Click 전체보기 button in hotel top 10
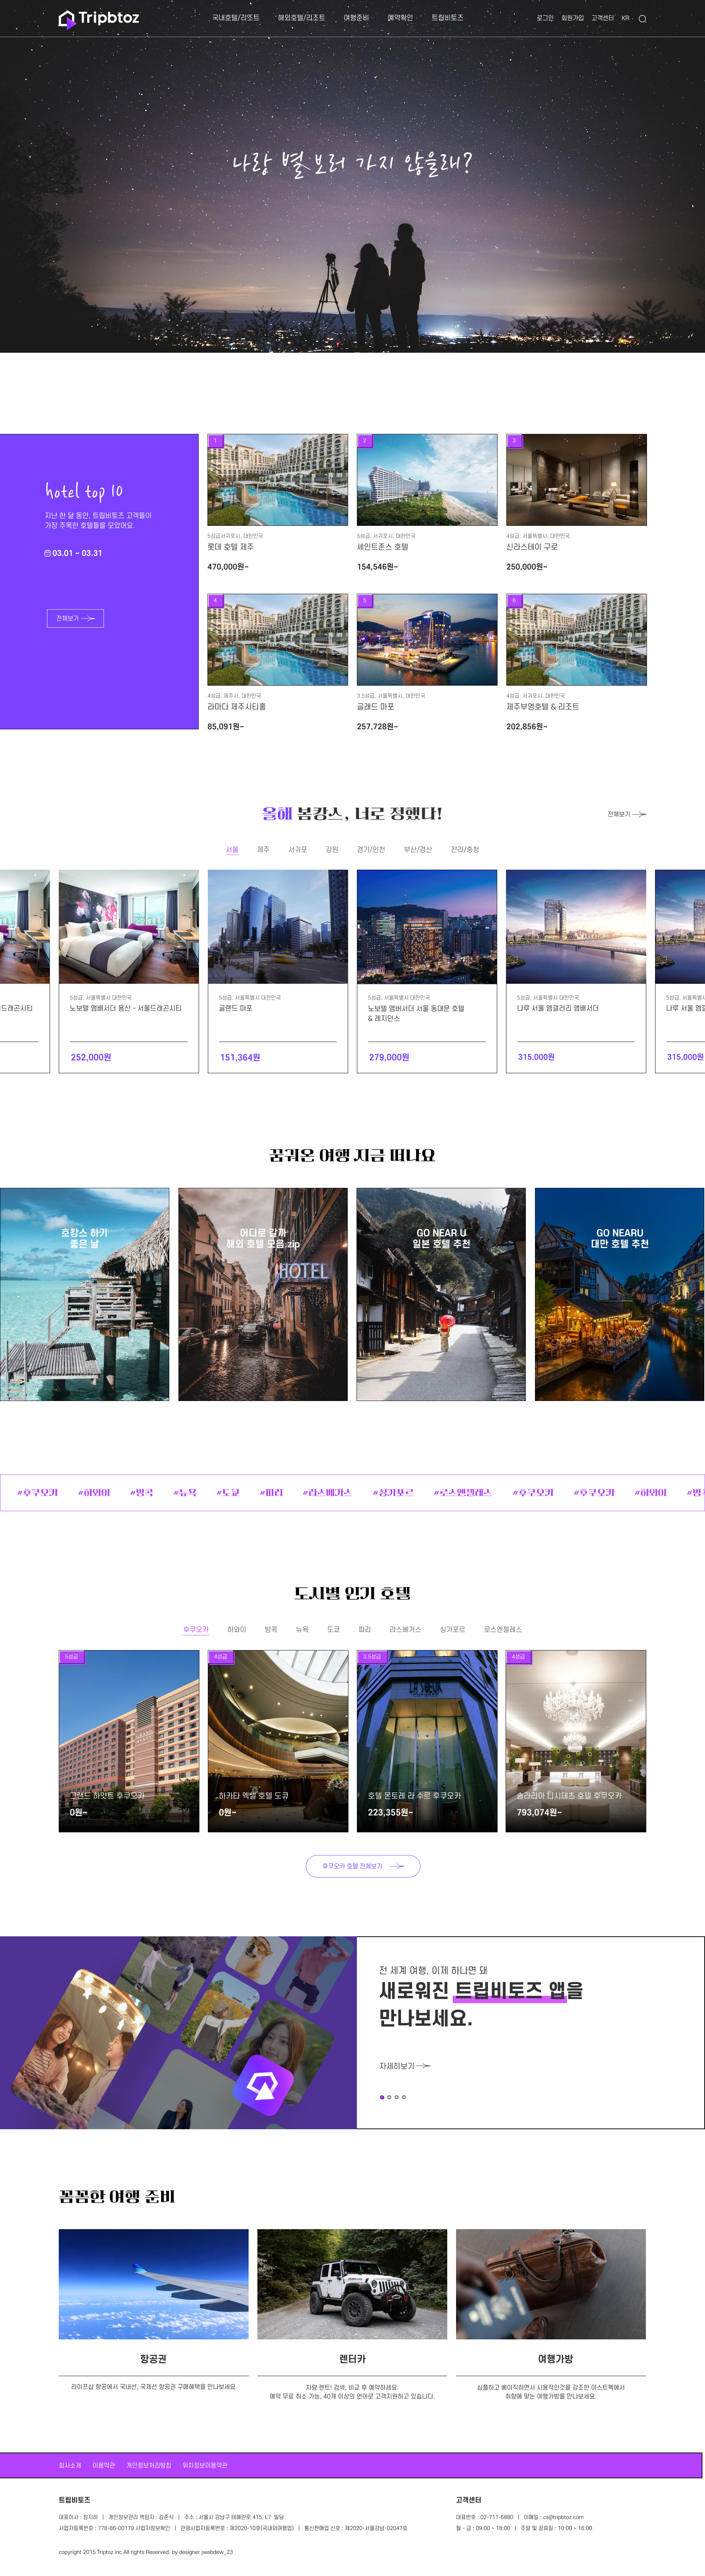The width and height of the screenshot is (705, 2576). pyautogui.click(x=75, y=618)
